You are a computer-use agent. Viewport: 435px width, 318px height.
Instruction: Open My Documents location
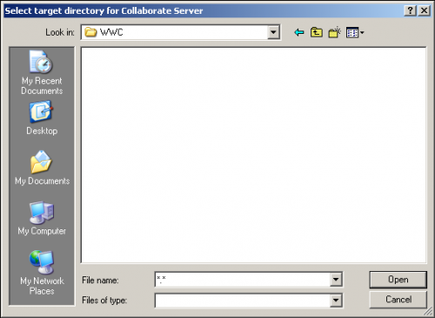(42, 168)
